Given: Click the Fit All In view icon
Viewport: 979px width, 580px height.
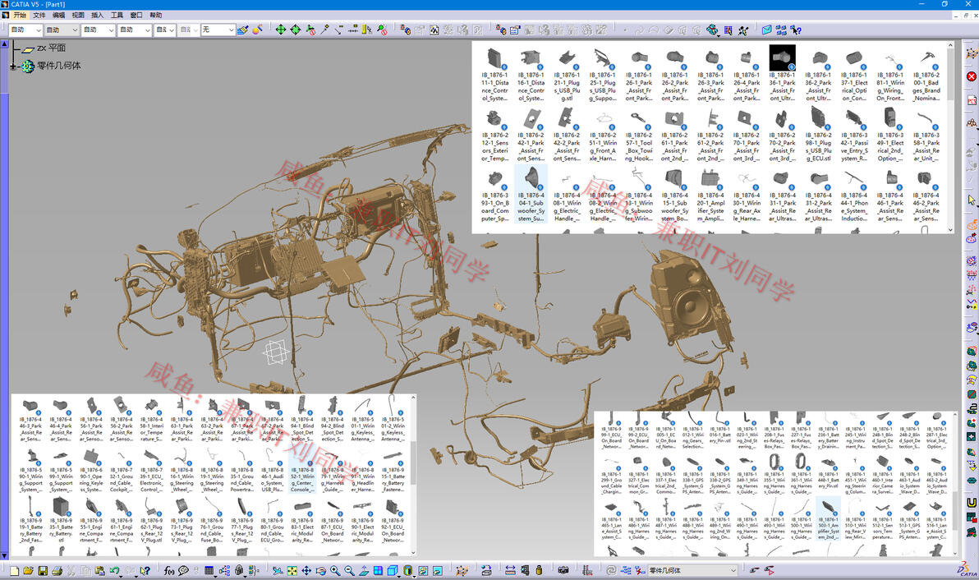Looking at the screenshot, I should [292, 570].
